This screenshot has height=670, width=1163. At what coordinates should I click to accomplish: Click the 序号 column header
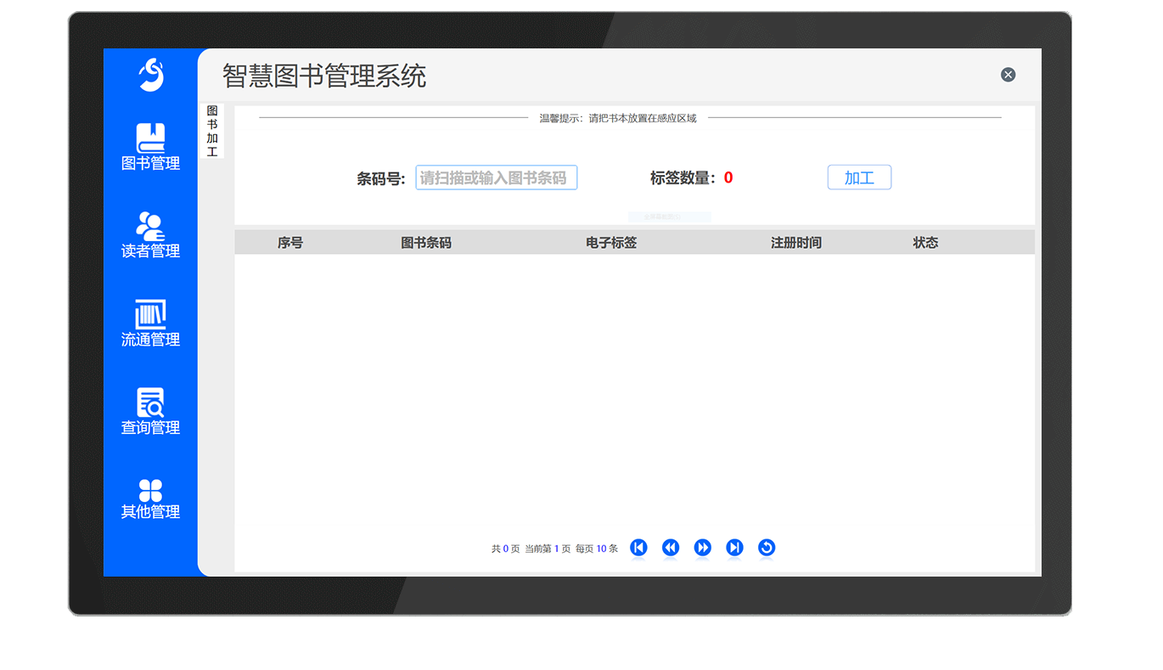pyautogui.click(x=290, y=243)
